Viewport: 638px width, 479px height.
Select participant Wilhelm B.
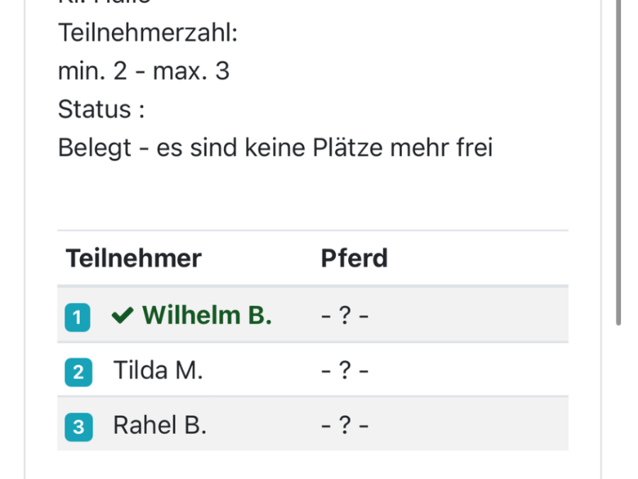[x=206, y=315]
